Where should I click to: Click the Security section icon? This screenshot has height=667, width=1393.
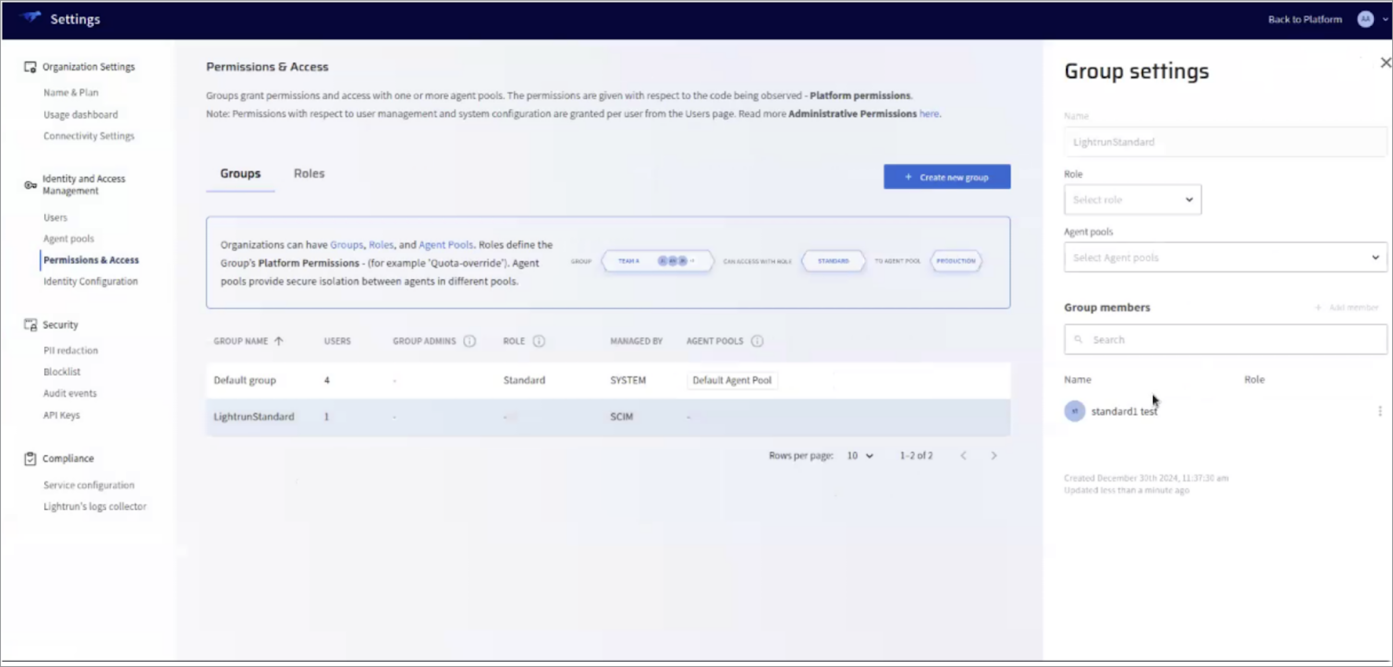pos(30,324)
